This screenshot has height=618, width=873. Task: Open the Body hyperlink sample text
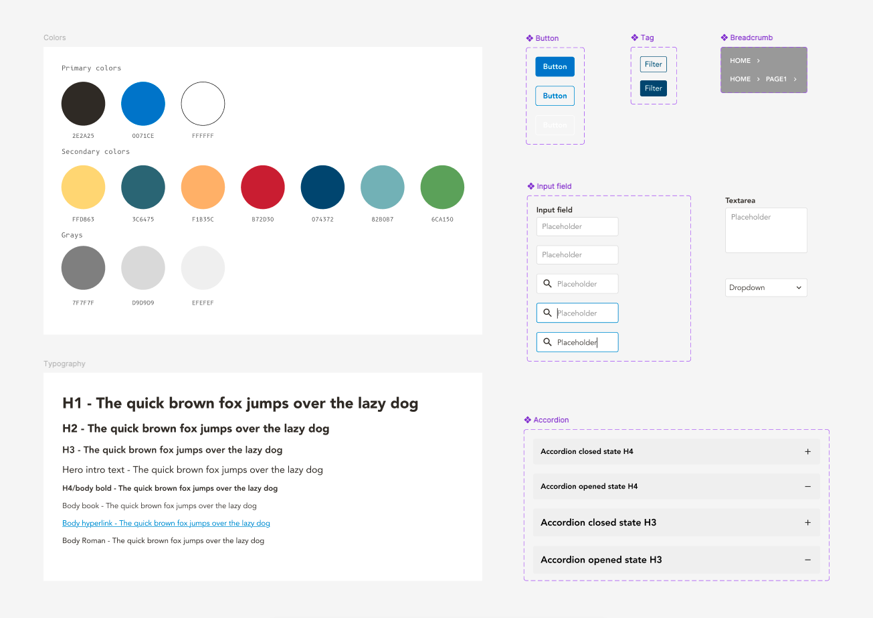pyautogui.click(x=166, y=523)
